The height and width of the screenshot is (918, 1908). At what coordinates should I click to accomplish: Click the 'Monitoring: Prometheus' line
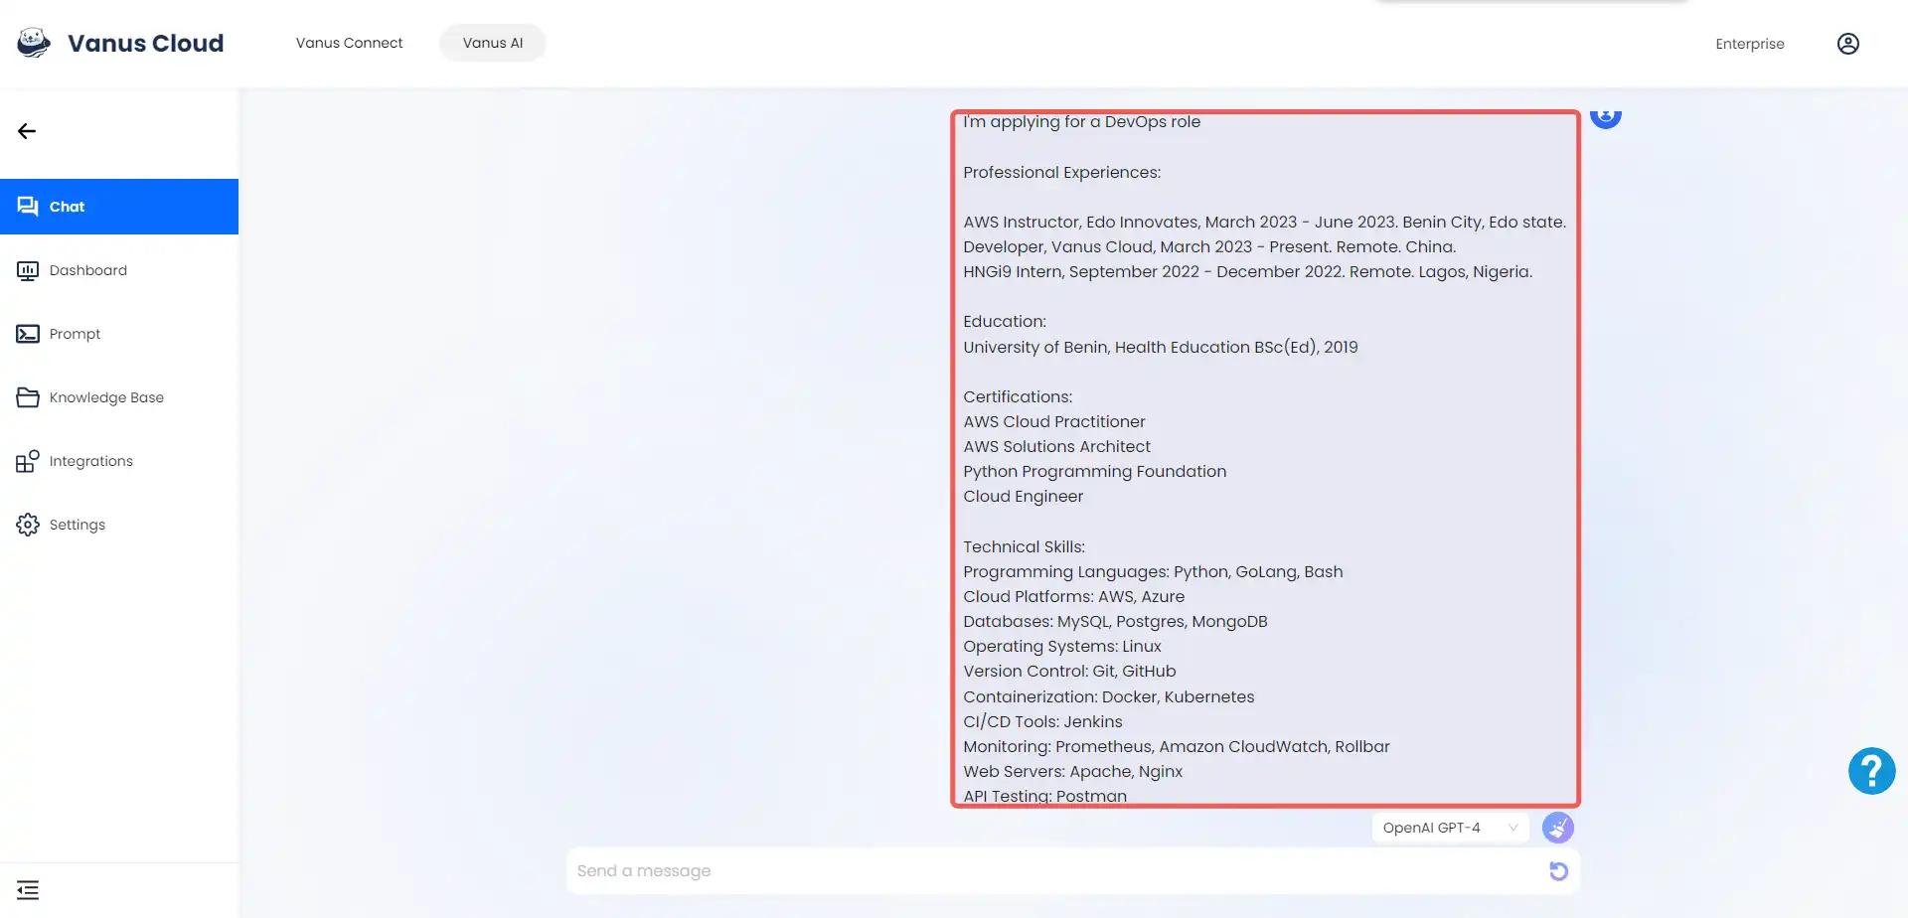pyautogui.click(x=1176, y=746)
